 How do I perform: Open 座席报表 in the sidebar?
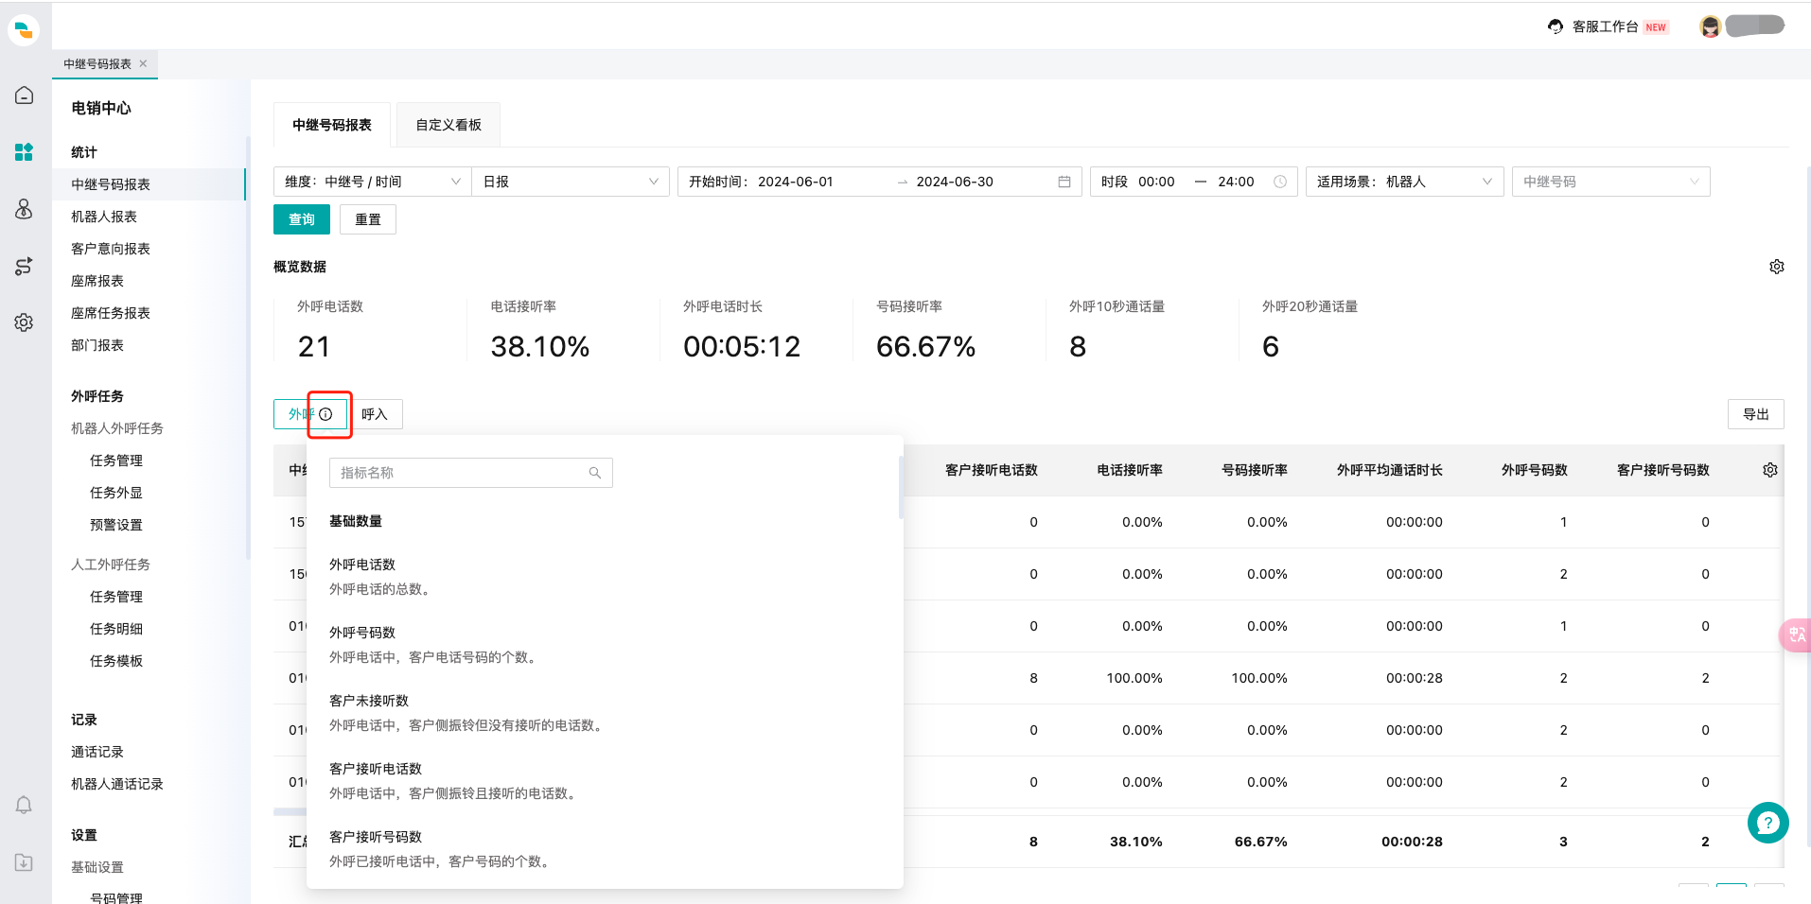coord(97,281)
